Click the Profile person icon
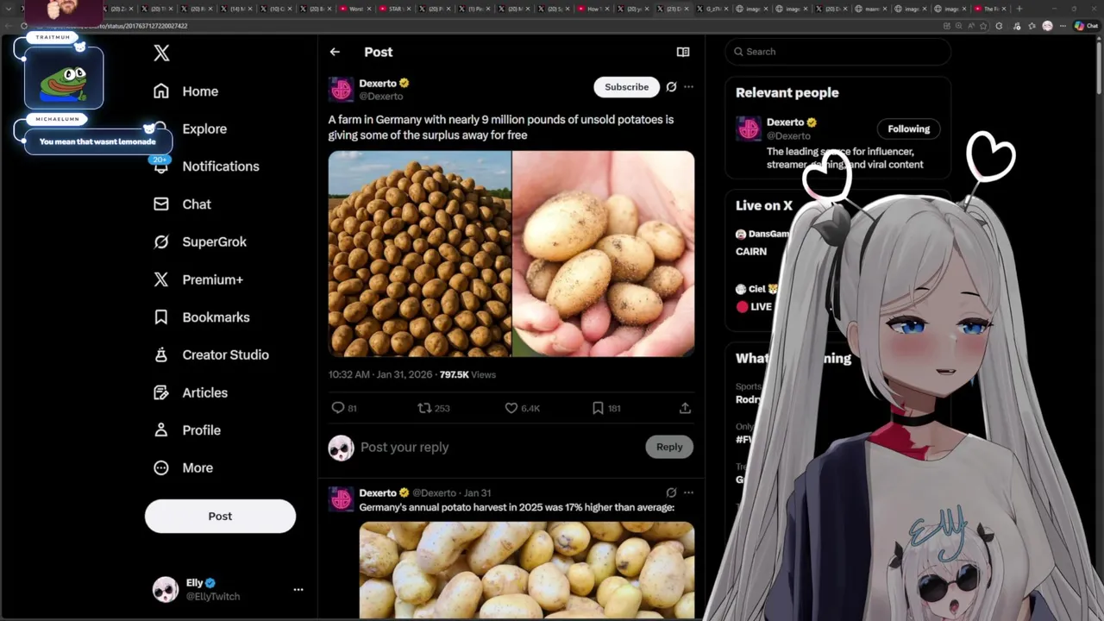1104x621 pixels. [x=161, y=430]
